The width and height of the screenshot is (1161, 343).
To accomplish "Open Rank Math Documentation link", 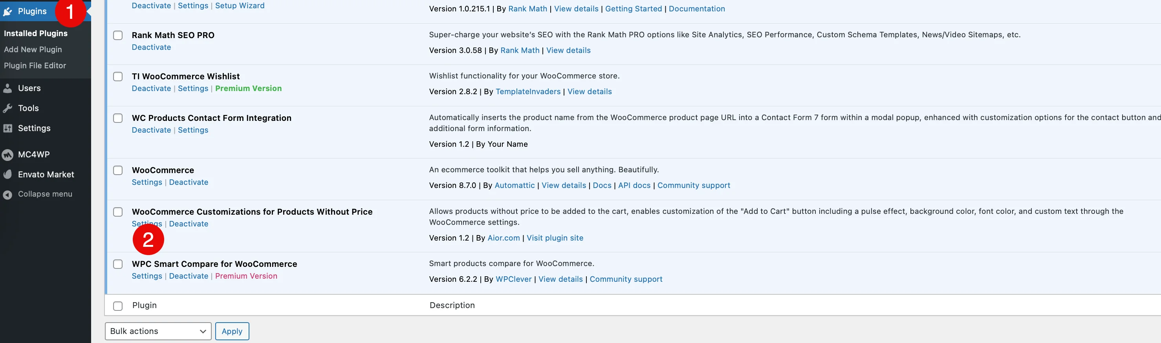I will [697, 9].
